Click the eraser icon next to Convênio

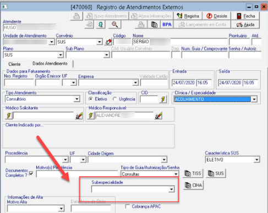(x=108, y=42)
